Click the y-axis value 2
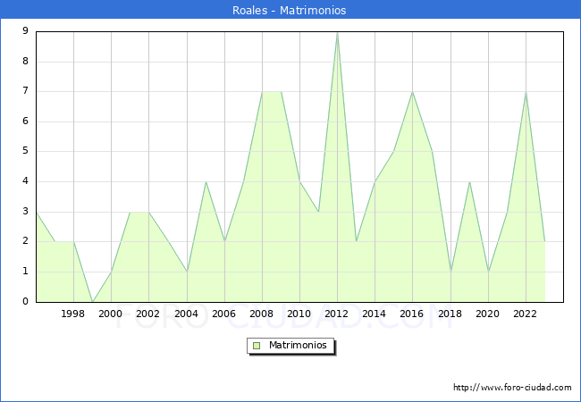The height and width of the screenshot is (402, 581). [25, 241]
